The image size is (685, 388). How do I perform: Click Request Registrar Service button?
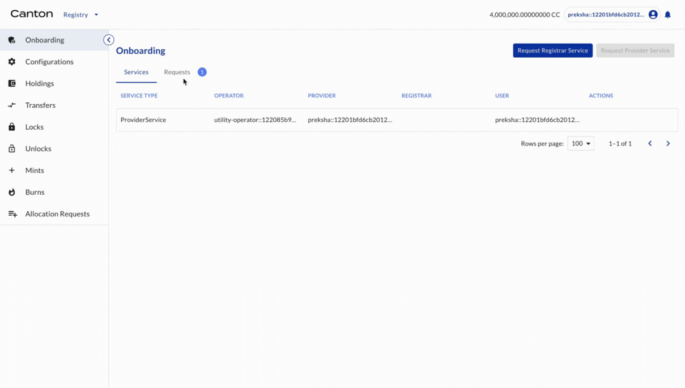(552, 50)
